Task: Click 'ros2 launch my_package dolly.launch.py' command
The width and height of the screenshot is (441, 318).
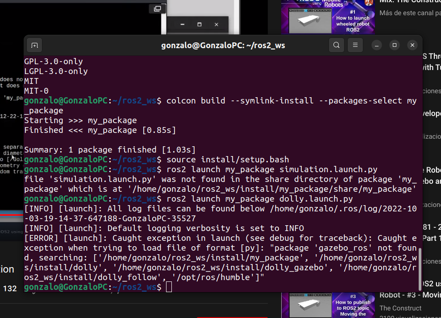Action: pyautogui.click(x=259, y=199)
